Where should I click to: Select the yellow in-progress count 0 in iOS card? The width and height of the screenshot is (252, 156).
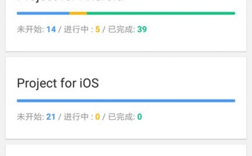(97, 117)
